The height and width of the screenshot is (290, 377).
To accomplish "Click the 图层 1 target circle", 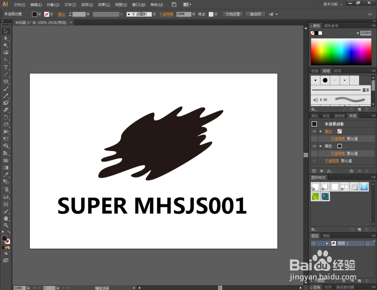I will (367, 244).
